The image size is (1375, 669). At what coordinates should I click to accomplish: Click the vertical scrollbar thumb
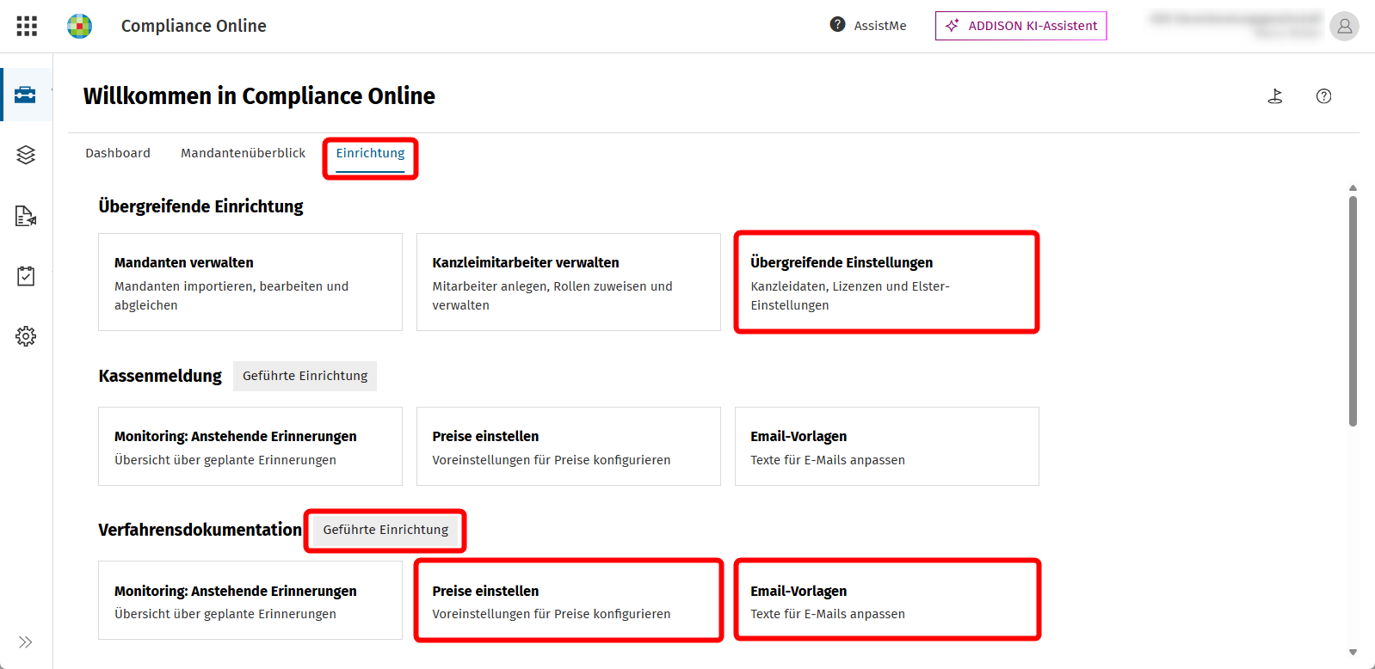[1353, 311]
